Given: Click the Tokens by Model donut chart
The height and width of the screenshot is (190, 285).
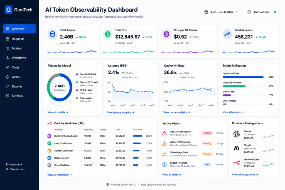Looking at the screenshot, I should pyautogui.click(x=60, y=87).
